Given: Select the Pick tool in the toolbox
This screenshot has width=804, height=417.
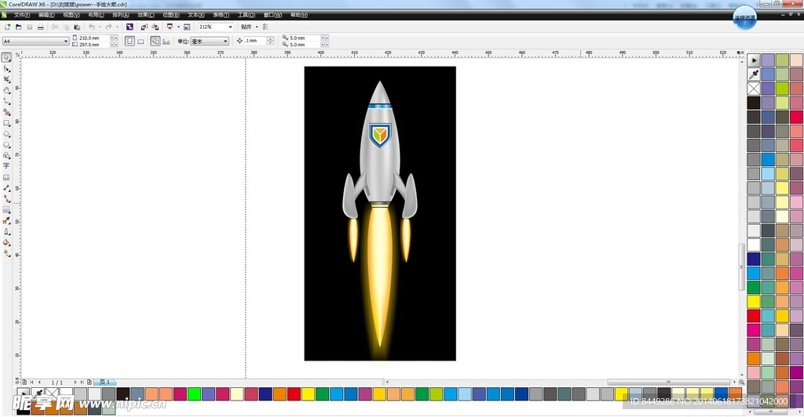Looking at the screenshot, I should coord(6,57).
